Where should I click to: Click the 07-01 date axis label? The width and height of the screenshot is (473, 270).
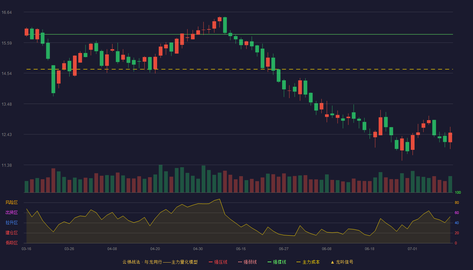click(413, 249)
